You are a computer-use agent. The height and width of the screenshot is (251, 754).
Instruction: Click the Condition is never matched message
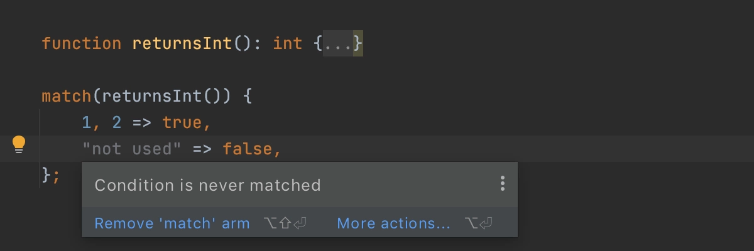point(207,185)
